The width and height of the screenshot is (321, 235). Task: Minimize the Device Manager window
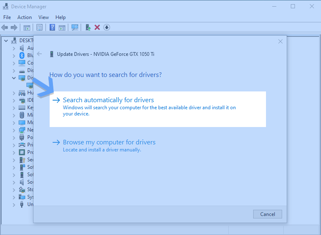point(274,6)
